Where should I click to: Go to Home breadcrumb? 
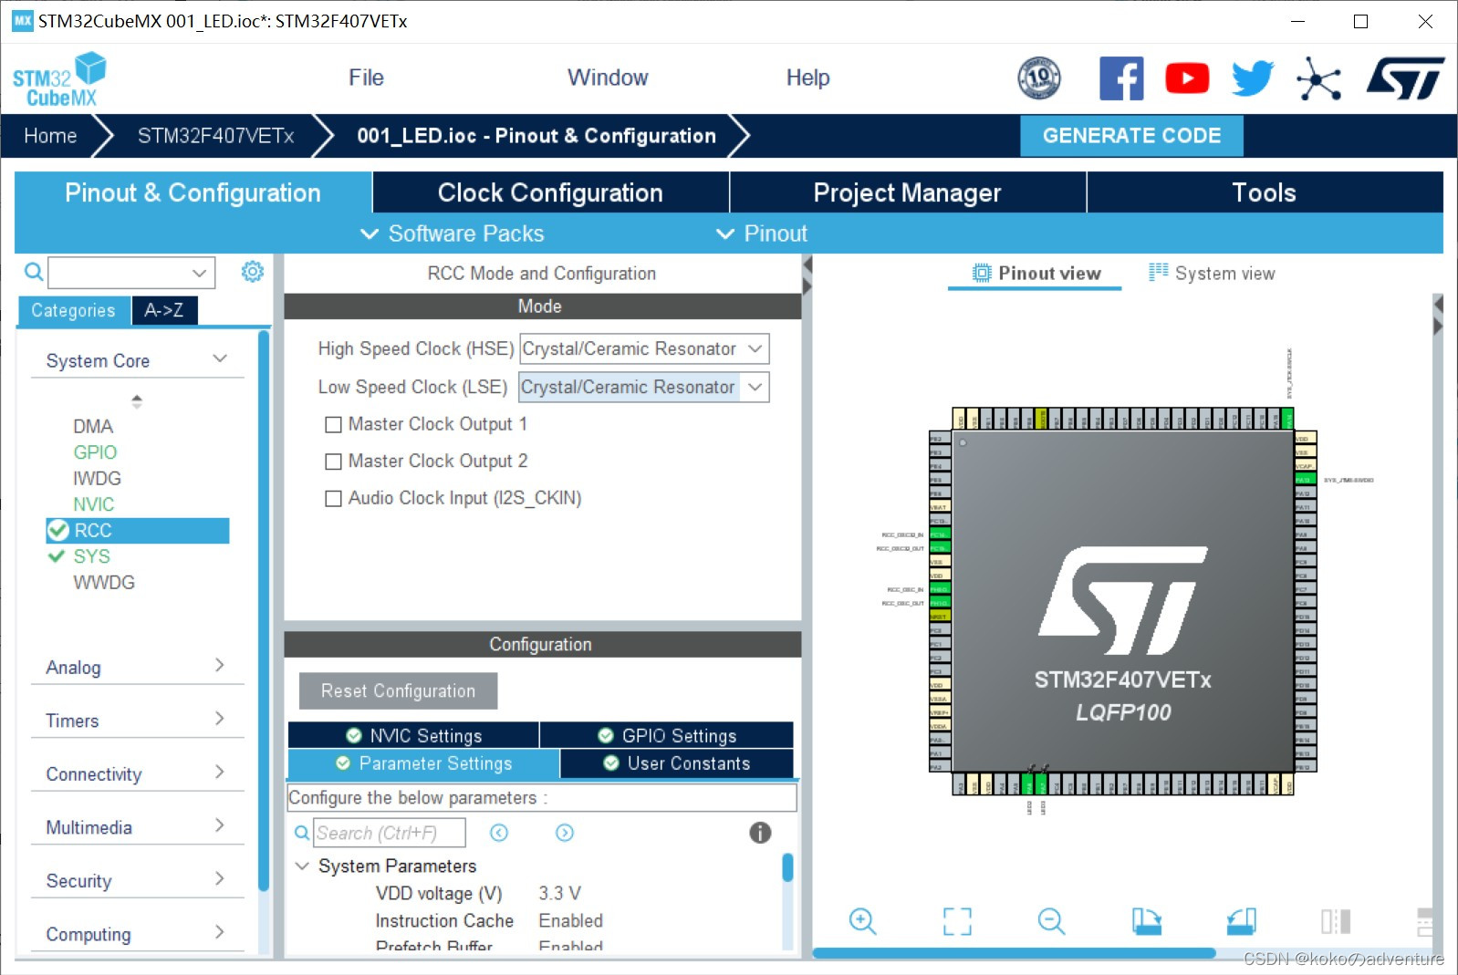[x=50, y=136]
